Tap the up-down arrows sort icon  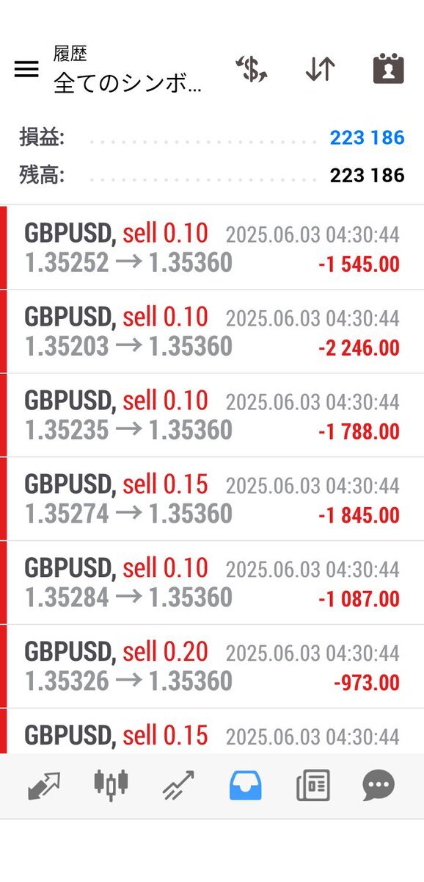[x=321, y=69]
